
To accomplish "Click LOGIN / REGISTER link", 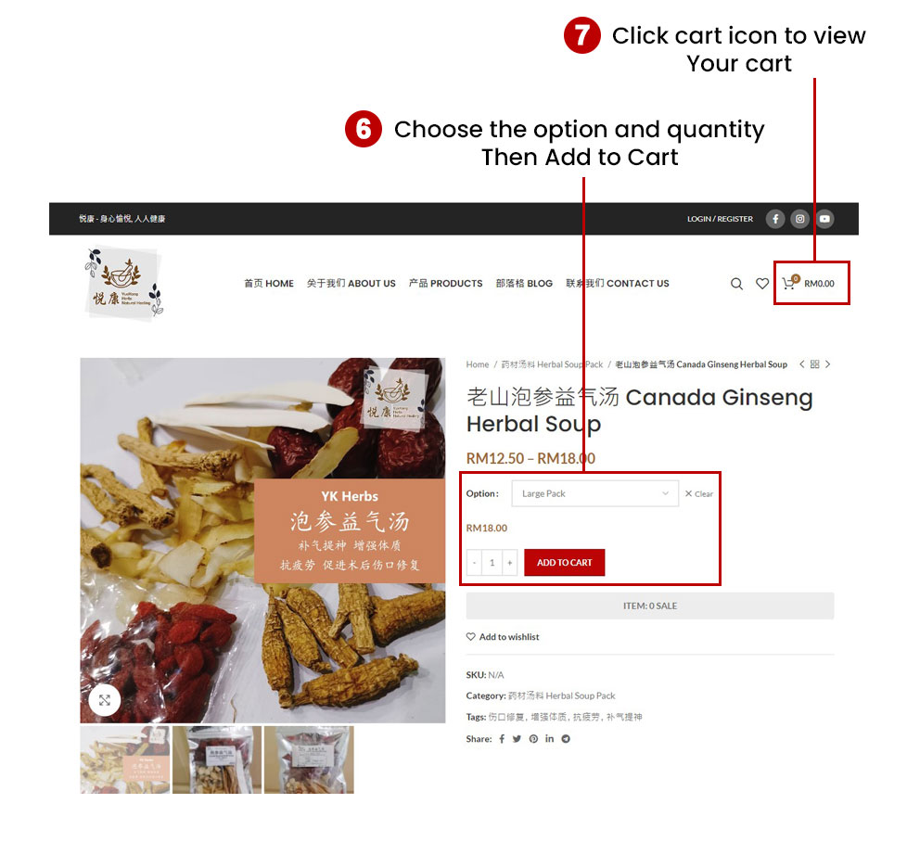I will [721, 219].
